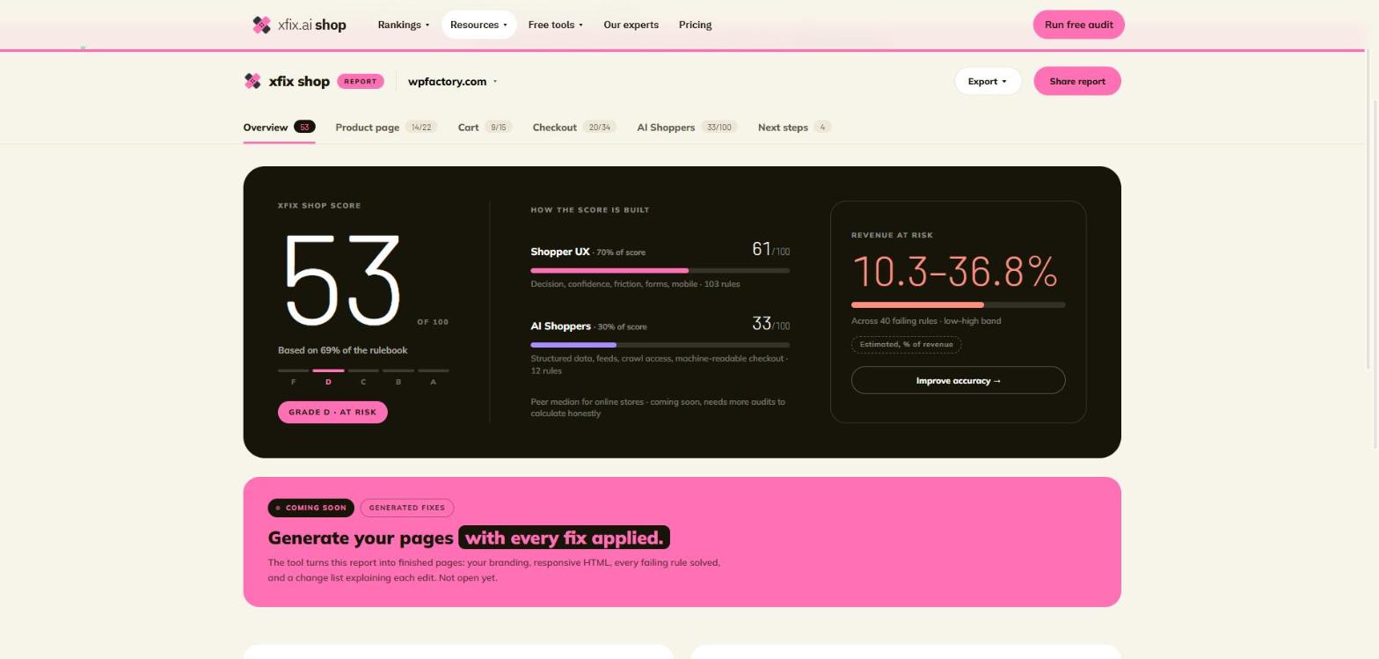Expand the Free tools menu
Viewport: 1379px width, 659px height.
(555, 25)
